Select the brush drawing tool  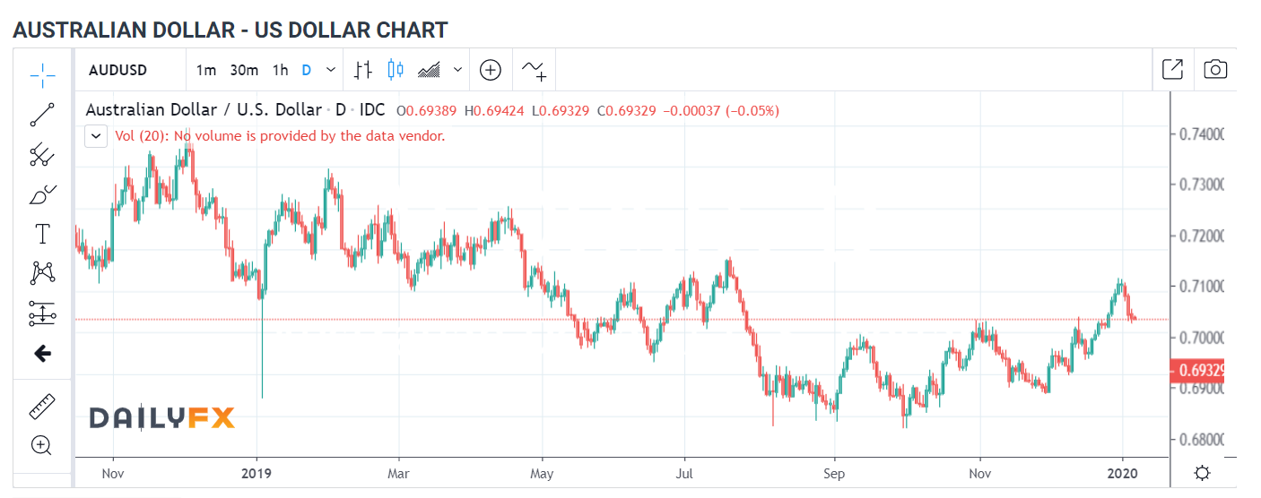(42, 194)
